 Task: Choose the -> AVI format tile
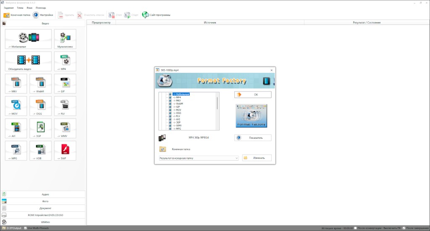point(16,128)
